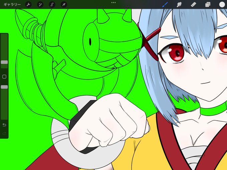Click the brush opacity slider handle
The width and height of the screenshot is (227, 170).
tap(4, 87)
